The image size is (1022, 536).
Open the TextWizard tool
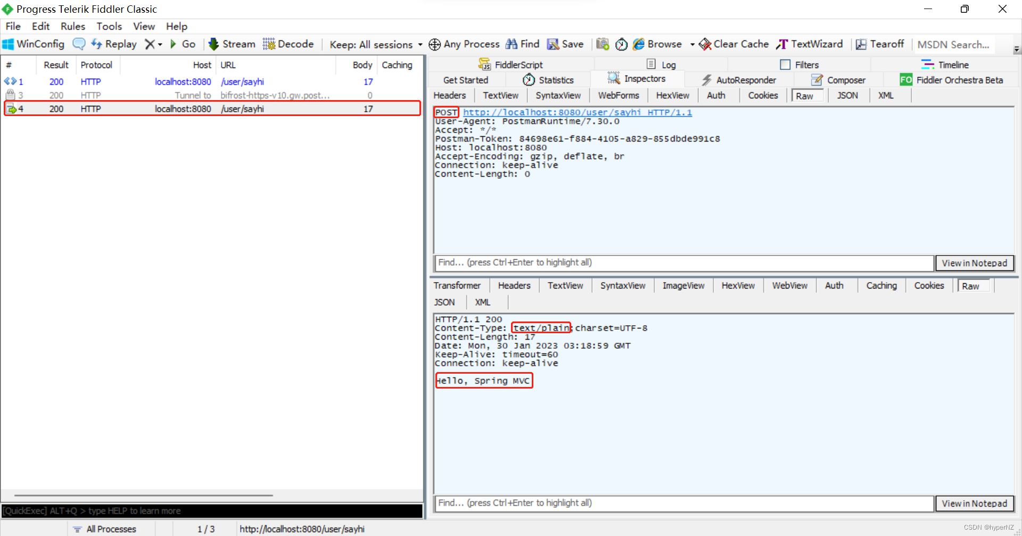tap(810, 44)
